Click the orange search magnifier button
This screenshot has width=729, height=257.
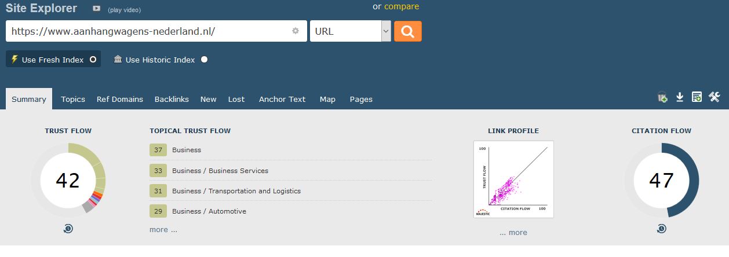point(408,31)
